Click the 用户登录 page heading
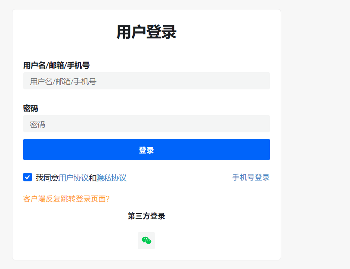Image resolution: width=350 pixels, height=269 pixels. coord(146,32)
